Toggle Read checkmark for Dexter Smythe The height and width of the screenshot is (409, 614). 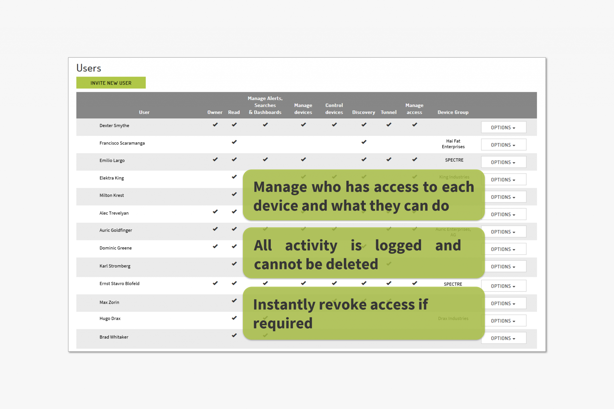point(234,124)
